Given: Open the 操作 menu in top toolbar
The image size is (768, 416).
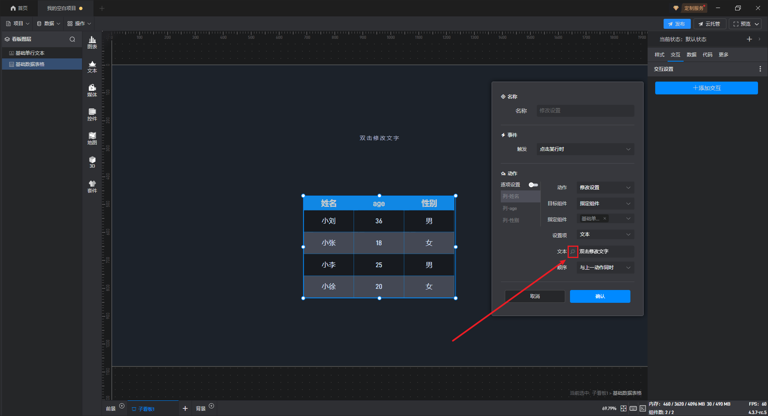Looking at the screenshot, I should 79,24.
